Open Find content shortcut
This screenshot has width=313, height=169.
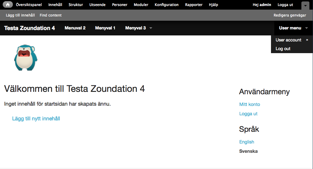click(x=50, y=15)
